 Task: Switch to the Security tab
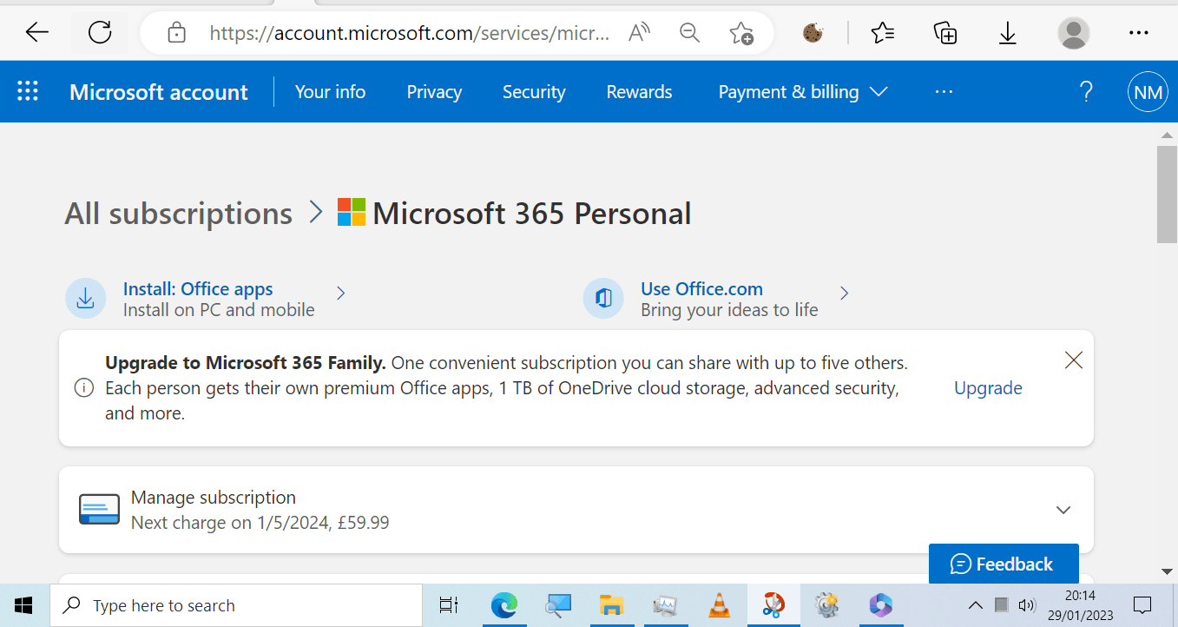coord(534,92)
